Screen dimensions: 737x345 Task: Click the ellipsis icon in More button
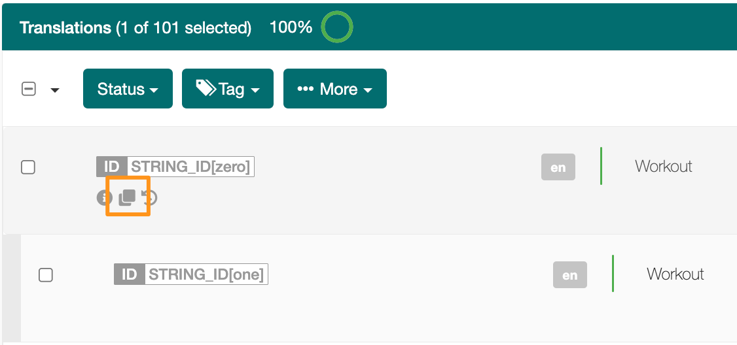pyautogui.click(x=306, y=89)
